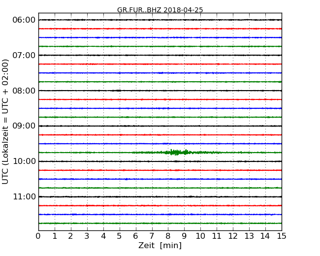Screen dimensions: 320x256
Task: Select the 06:00 time label
Action: pyautogui.click(x=24, y=20)
